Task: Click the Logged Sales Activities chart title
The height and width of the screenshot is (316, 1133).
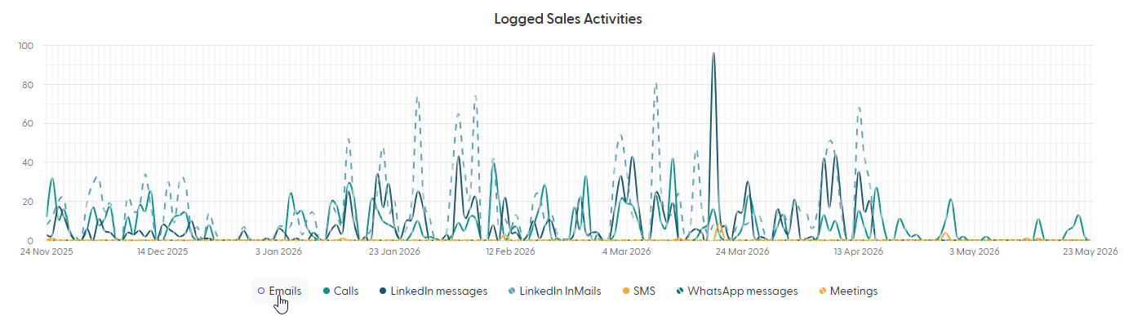Action: (568, 19)
